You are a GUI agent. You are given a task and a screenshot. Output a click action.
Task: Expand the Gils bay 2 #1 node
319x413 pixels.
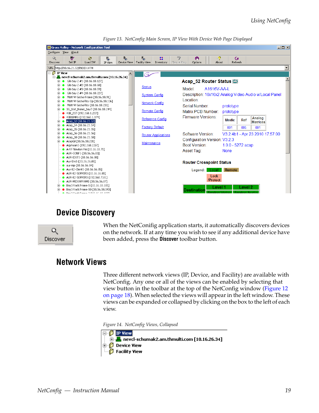tap(59, 81)
